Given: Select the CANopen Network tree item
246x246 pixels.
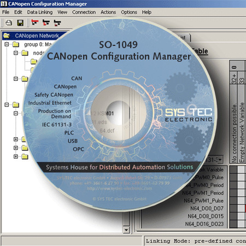Looking at the screenshot, I should [37, 36].
